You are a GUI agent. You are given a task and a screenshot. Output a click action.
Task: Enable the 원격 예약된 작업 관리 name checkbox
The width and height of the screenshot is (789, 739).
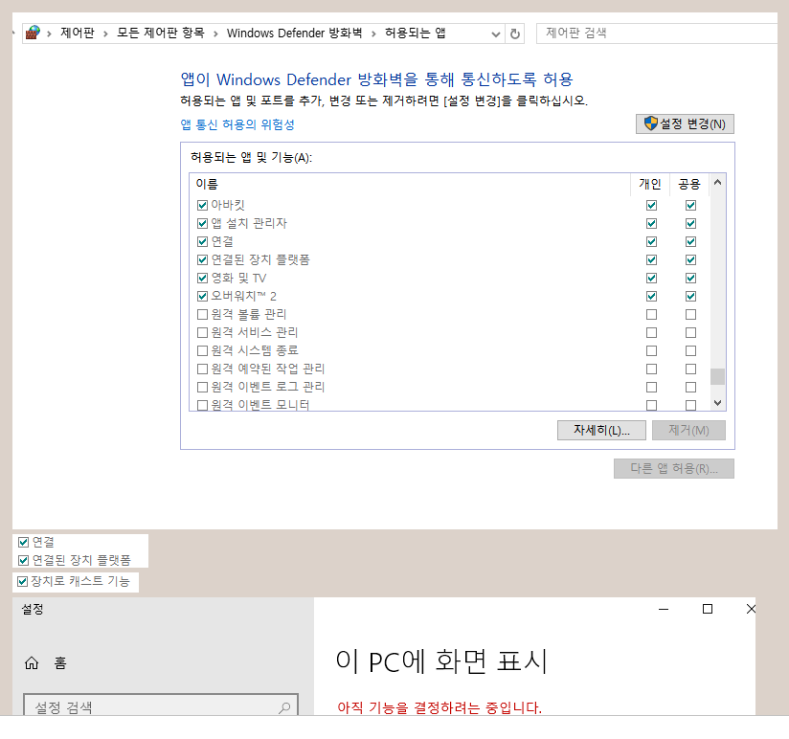click(x=202, y=369)
